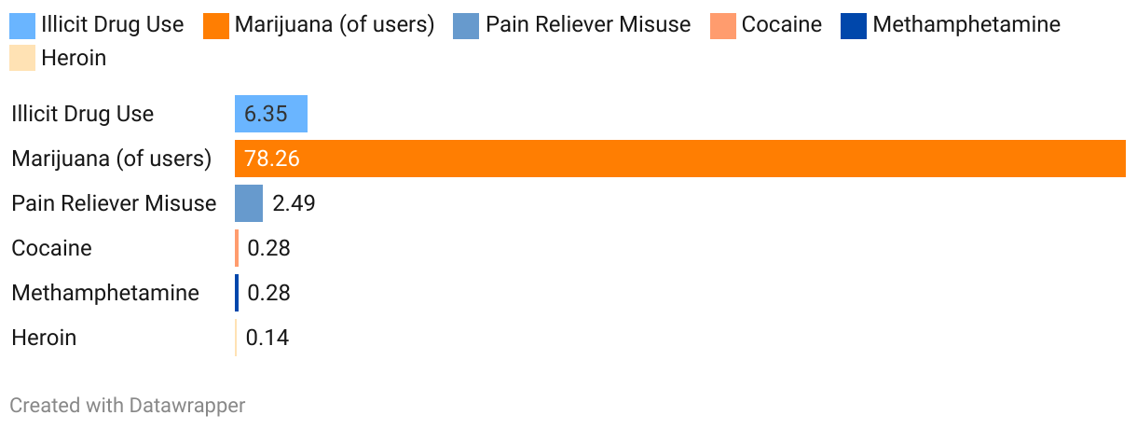
Task: Click the Heroin row label
Action: pos(44,338)
